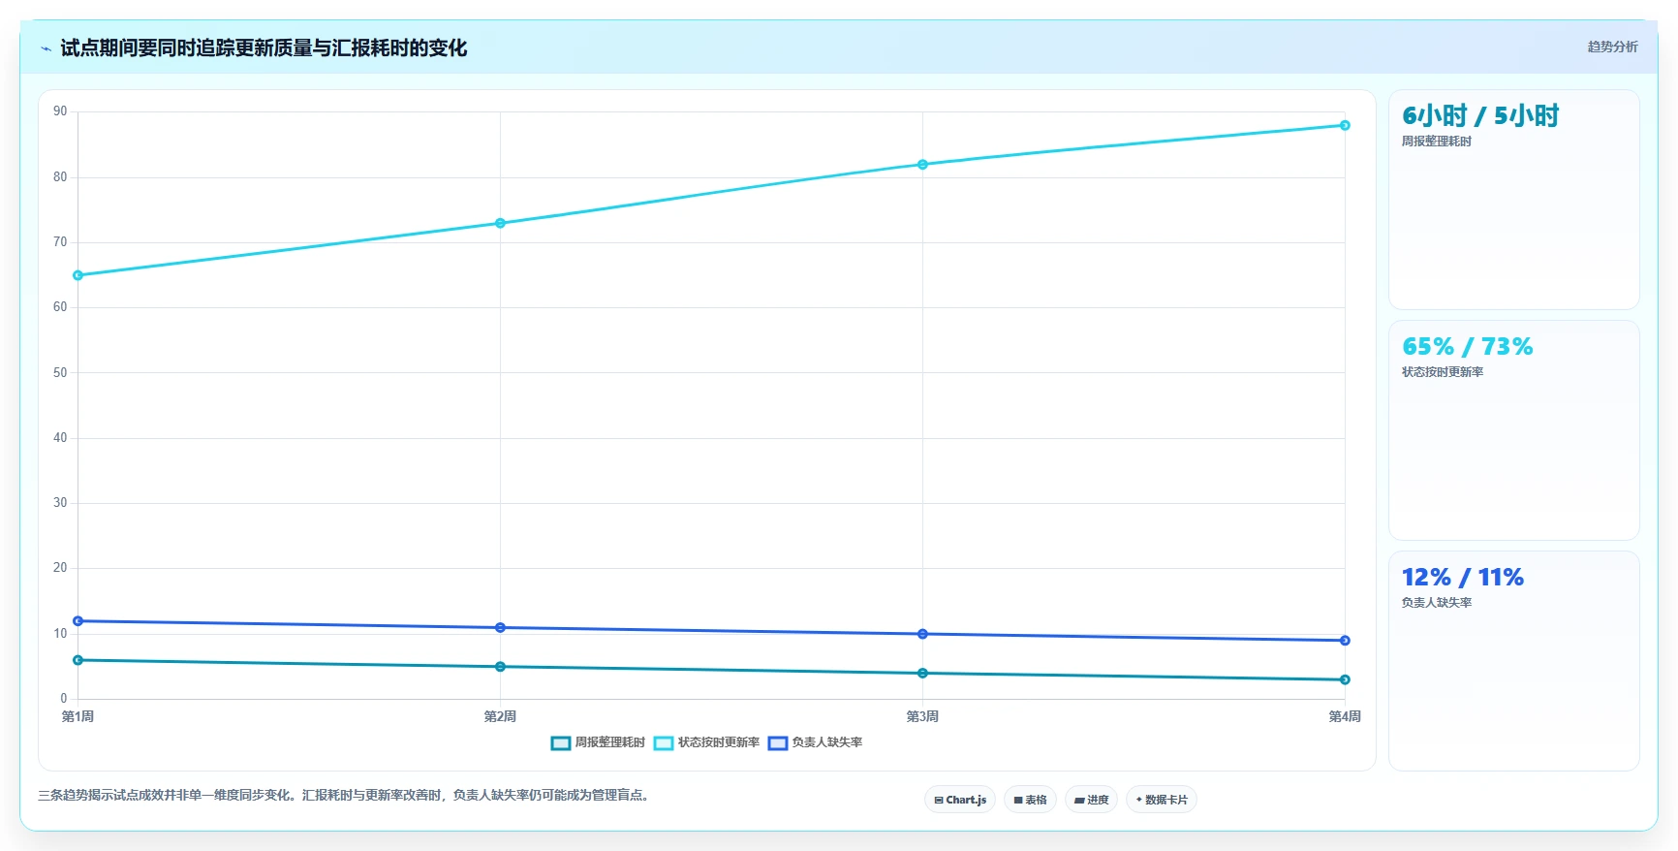Click the 65% / 73% card value
1678x851 pixels.
tap(1468, 347)
